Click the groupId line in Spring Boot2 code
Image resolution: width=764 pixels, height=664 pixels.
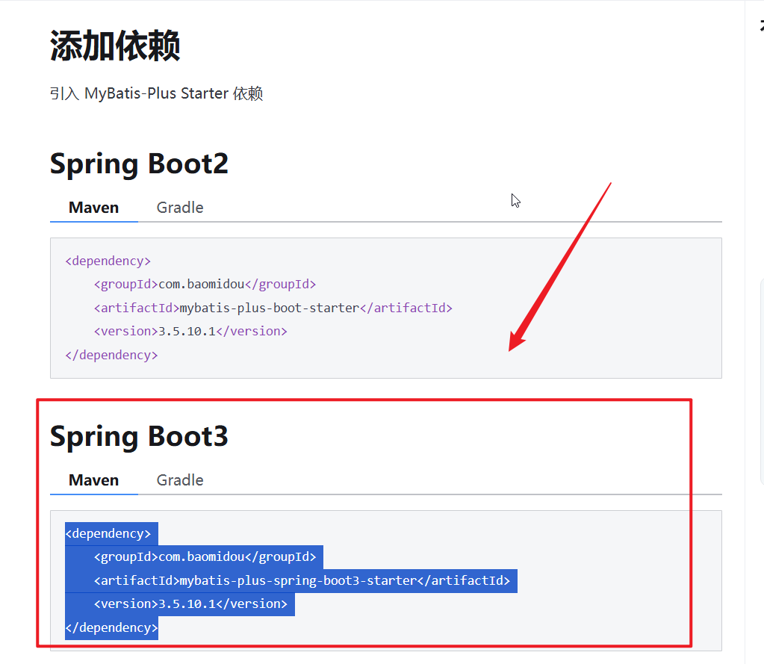tap(205, 284)
